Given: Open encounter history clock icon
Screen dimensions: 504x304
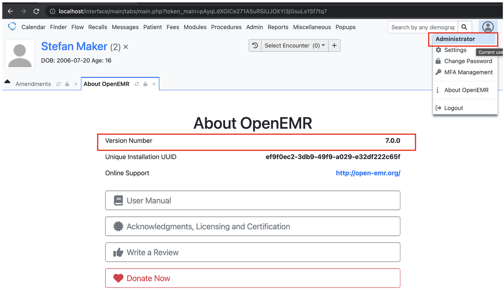Looking at the screenshot, I should [255, 45].
